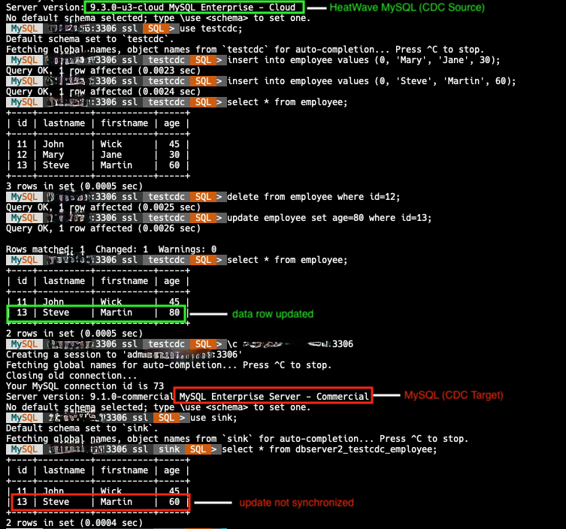566x529 pixels.
Task: Click the orange SQL prompt segment before 'use sink;'
Action: (x=166, y=418)
